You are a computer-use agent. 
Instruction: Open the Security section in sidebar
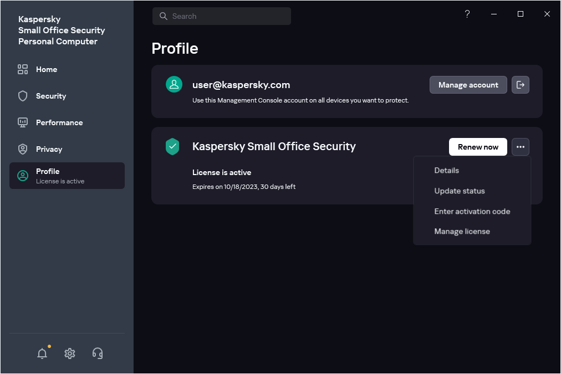(50, 96)
